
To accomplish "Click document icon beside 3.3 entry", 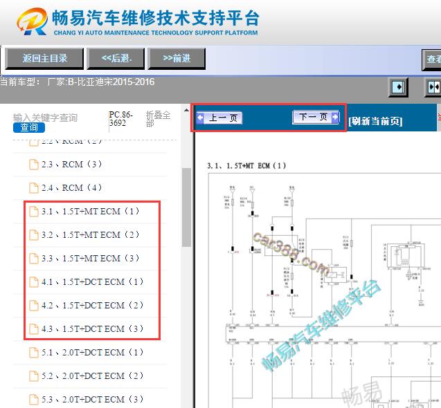I will [x=34, y=259].
